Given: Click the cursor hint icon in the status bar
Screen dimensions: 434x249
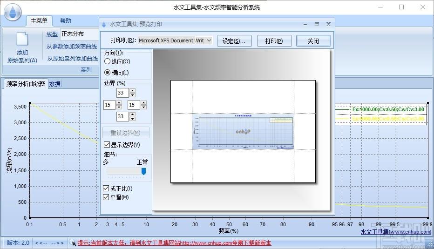Looking at the screenshot, I should click(x=73, y=242).
